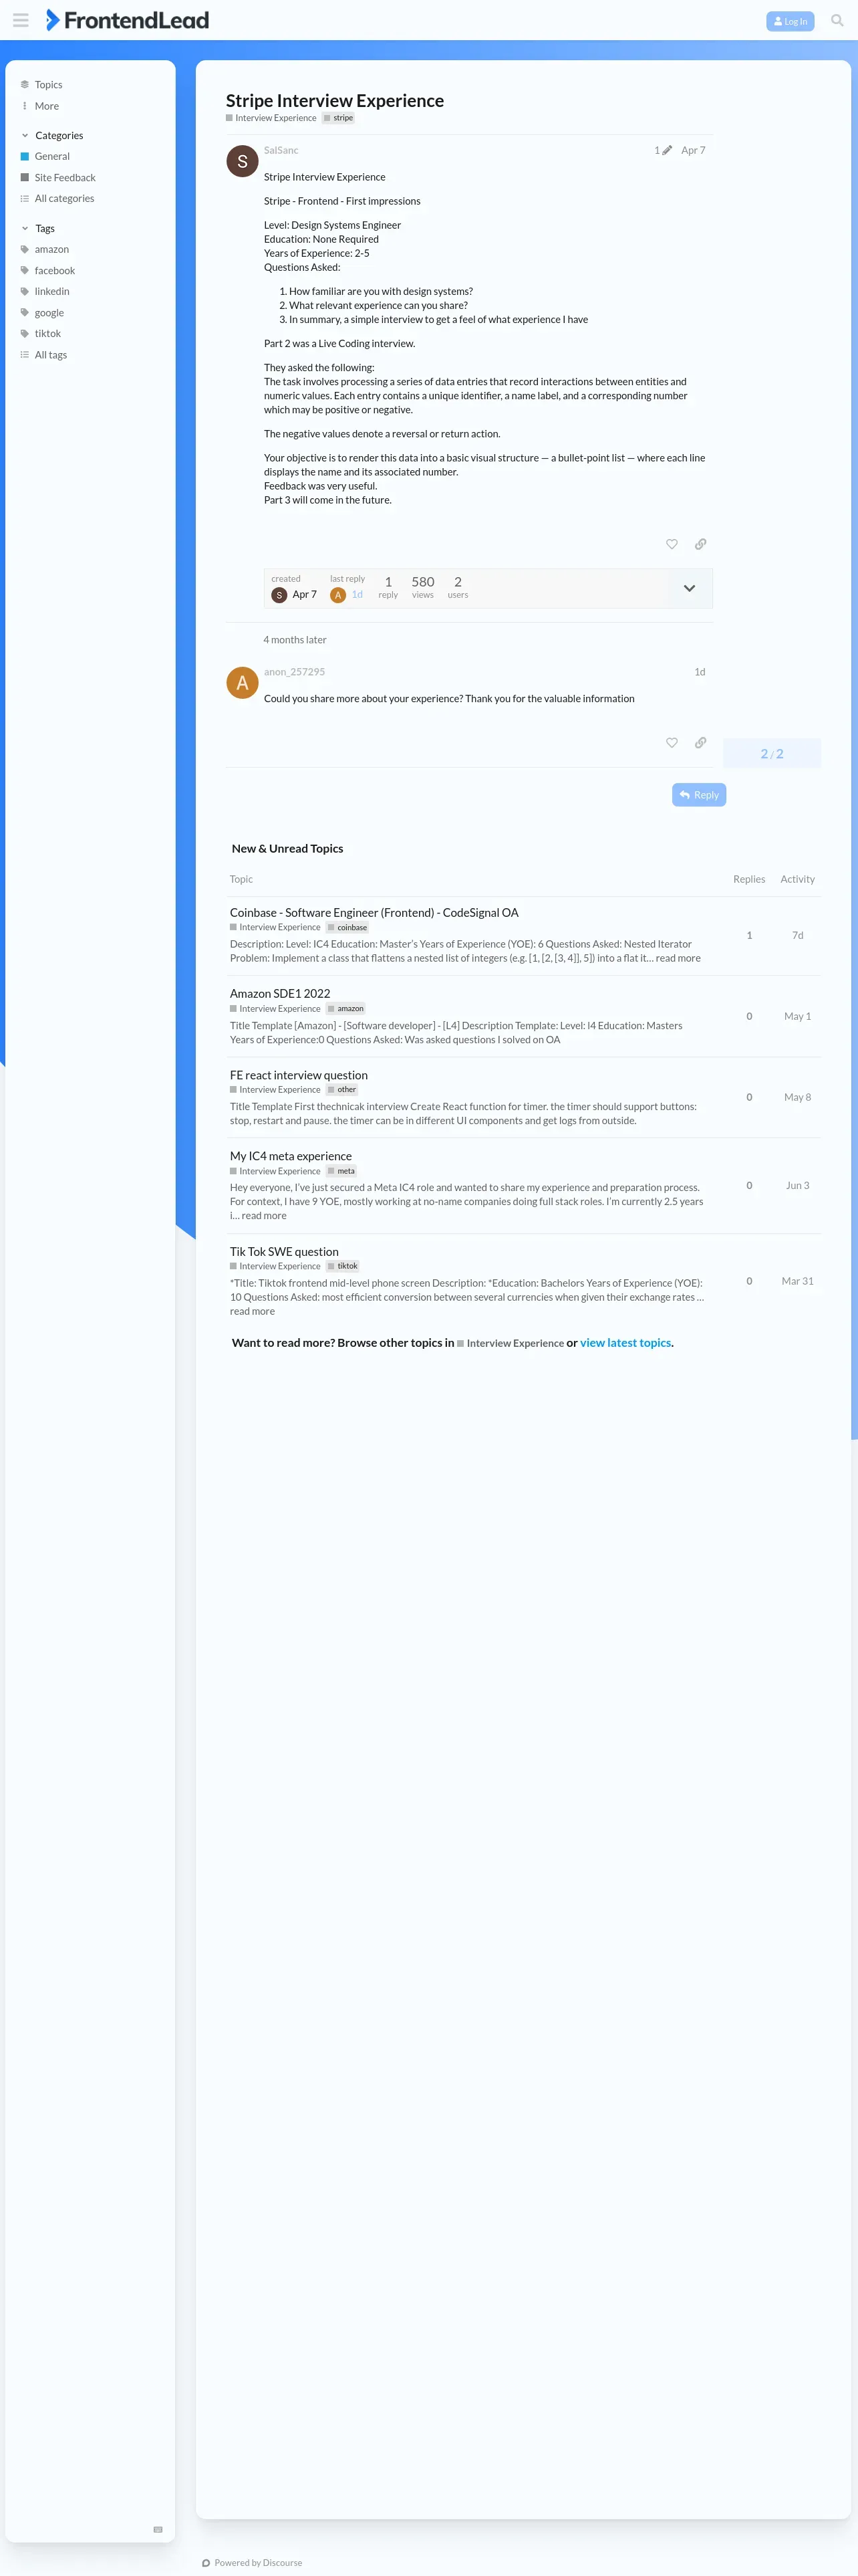Click read more on Coinbase excerpt

678,958
